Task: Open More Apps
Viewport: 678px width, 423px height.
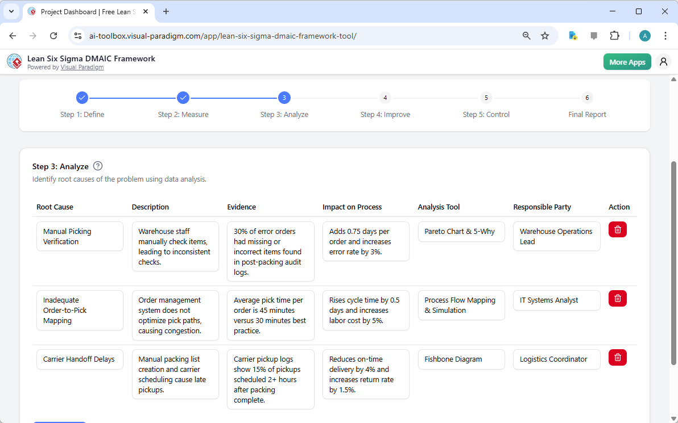Action: point(627,61)
